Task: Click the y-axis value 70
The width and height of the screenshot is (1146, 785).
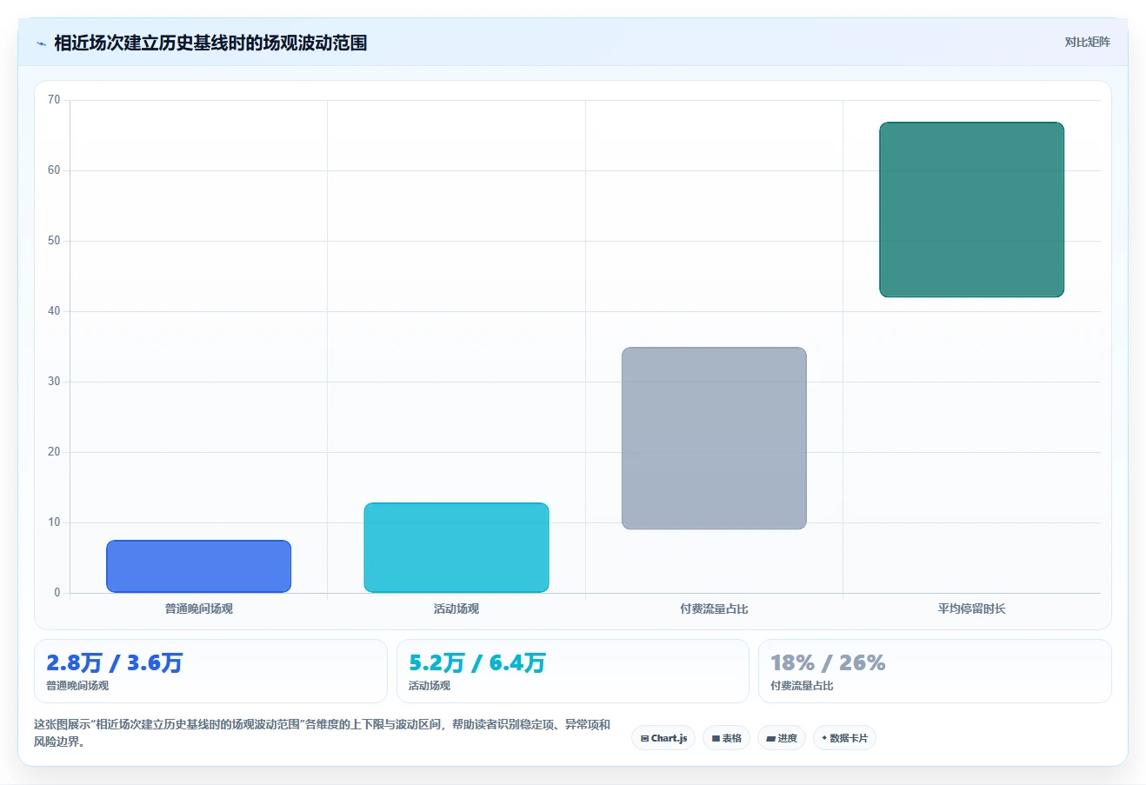Action: point(54,100)
